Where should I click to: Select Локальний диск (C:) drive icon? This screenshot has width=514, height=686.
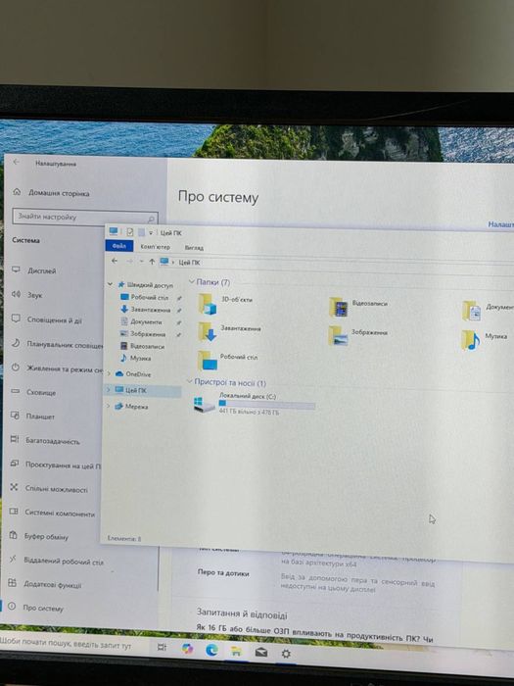tap(204, 404)
